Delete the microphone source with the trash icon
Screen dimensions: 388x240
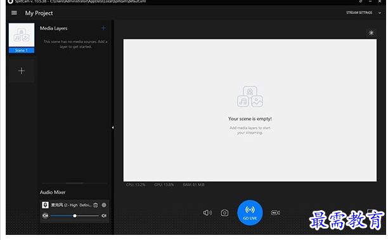coord(96,205)
